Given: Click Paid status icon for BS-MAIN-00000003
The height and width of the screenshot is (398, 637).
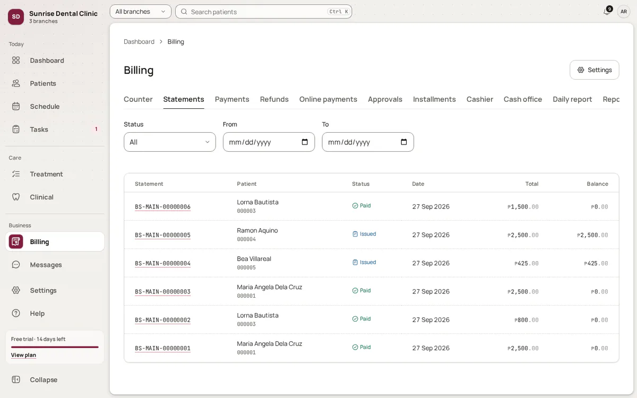Looking at the screenshot, I should point(355,290).
